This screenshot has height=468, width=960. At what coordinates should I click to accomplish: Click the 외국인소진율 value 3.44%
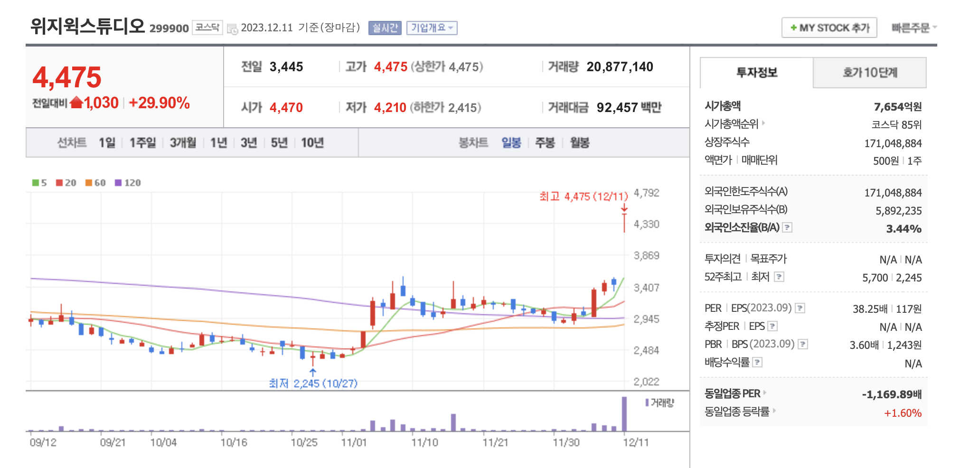click(904, 229)
